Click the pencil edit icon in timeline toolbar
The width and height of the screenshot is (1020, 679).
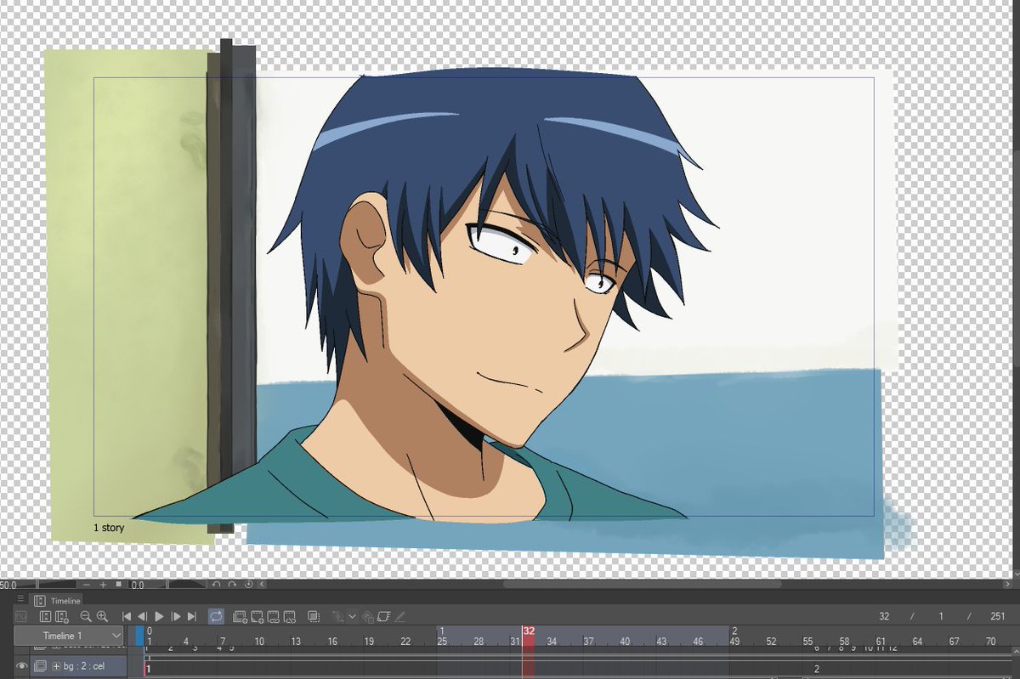tap(399, 617)
